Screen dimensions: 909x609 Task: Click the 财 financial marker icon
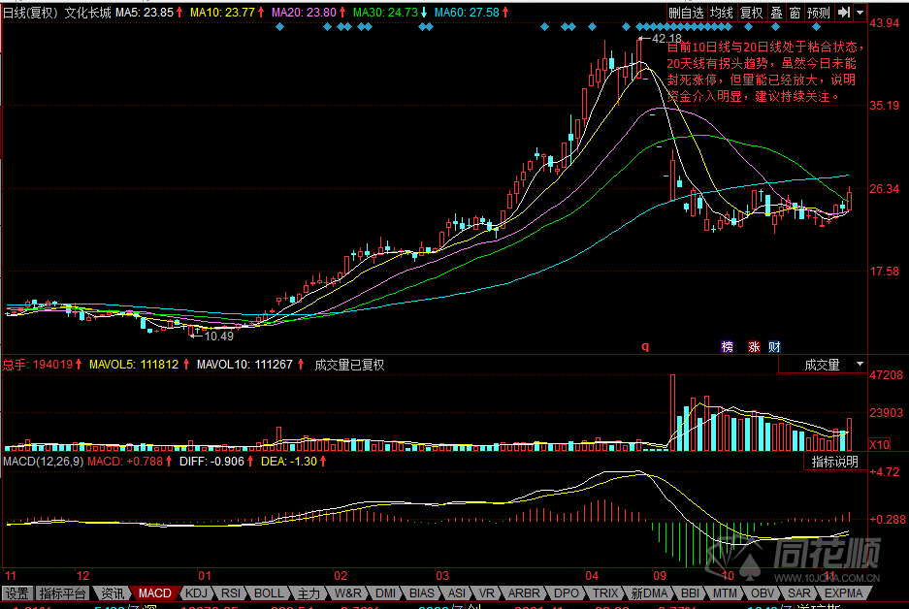(x=774, y=346)
